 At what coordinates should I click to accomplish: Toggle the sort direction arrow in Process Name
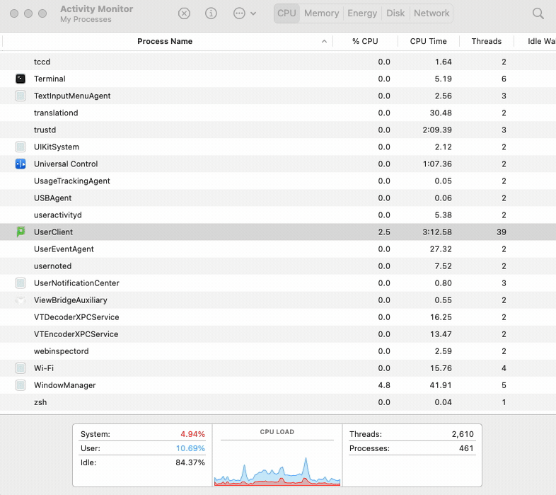point(324,42)
